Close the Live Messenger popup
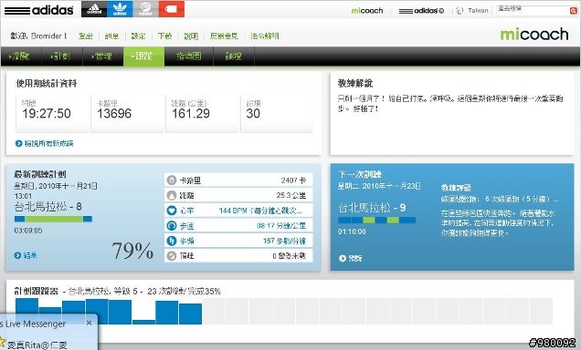The image size is (581, 350). (x=89, y=323)
